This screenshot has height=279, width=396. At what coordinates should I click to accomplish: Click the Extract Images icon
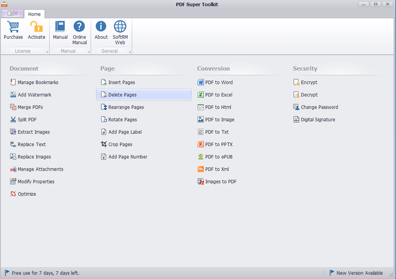(13, 132)
